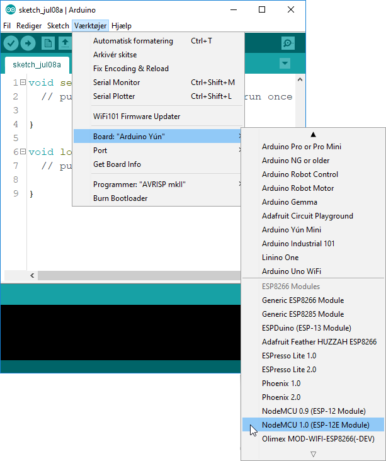Click the Open sketch icon
Image resolution: width=386 pixels, height=461 pixels.
[x=64, y=43]
